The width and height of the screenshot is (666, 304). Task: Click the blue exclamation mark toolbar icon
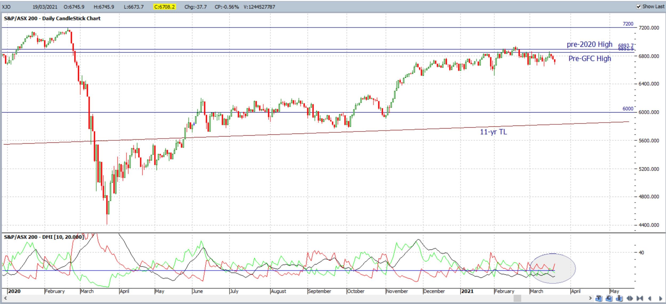coord(619,298)
